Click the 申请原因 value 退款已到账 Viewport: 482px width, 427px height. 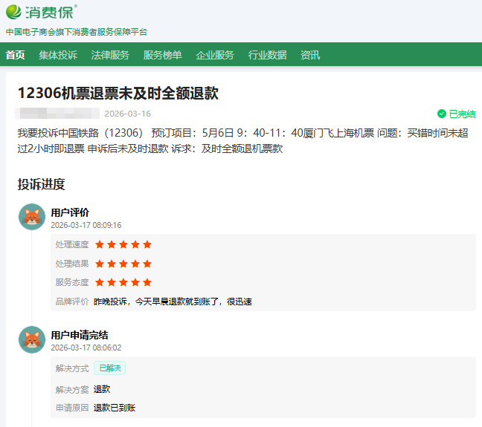coord(115,408)
